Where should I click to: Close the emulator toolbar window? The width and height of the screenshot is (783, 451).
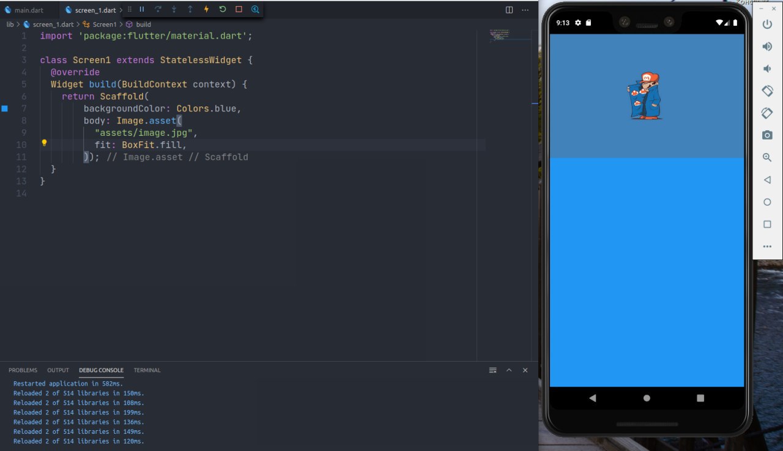774,9
